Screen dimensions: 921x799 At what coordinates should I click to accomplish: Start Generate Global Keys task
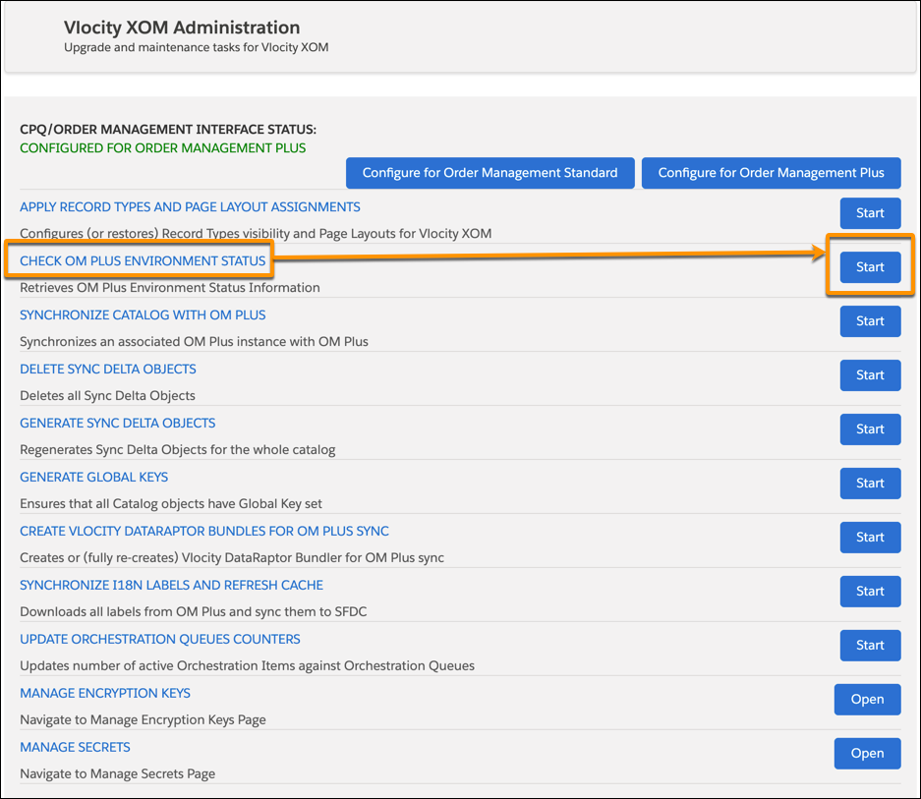[x=870, y=484]
